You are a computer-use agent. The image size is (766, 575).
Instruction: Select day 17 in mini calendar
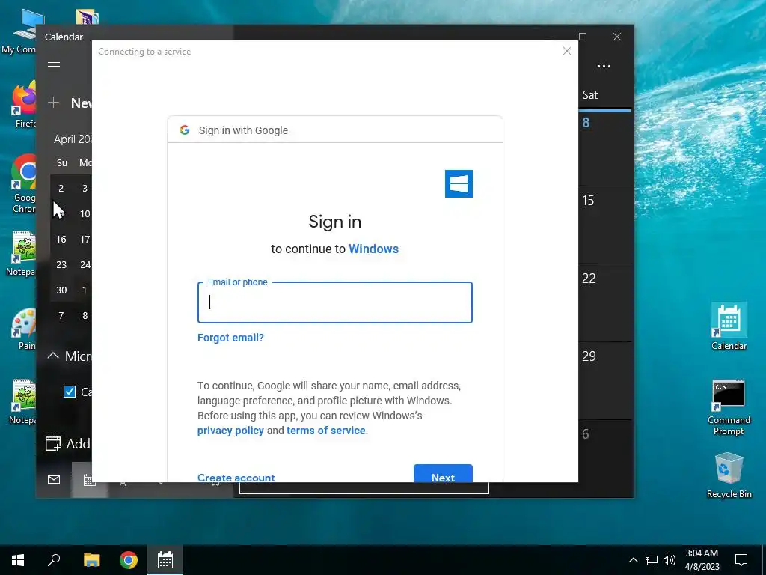click(85, 239)
